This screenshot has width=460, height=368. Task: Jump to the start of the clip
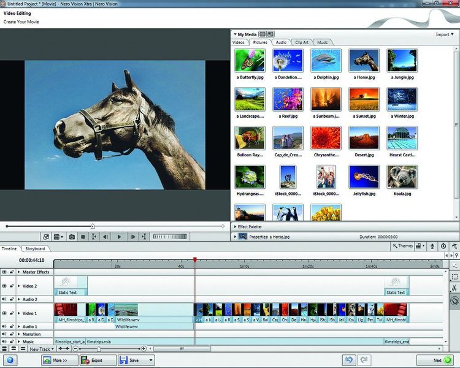click(x=94, y=237)
